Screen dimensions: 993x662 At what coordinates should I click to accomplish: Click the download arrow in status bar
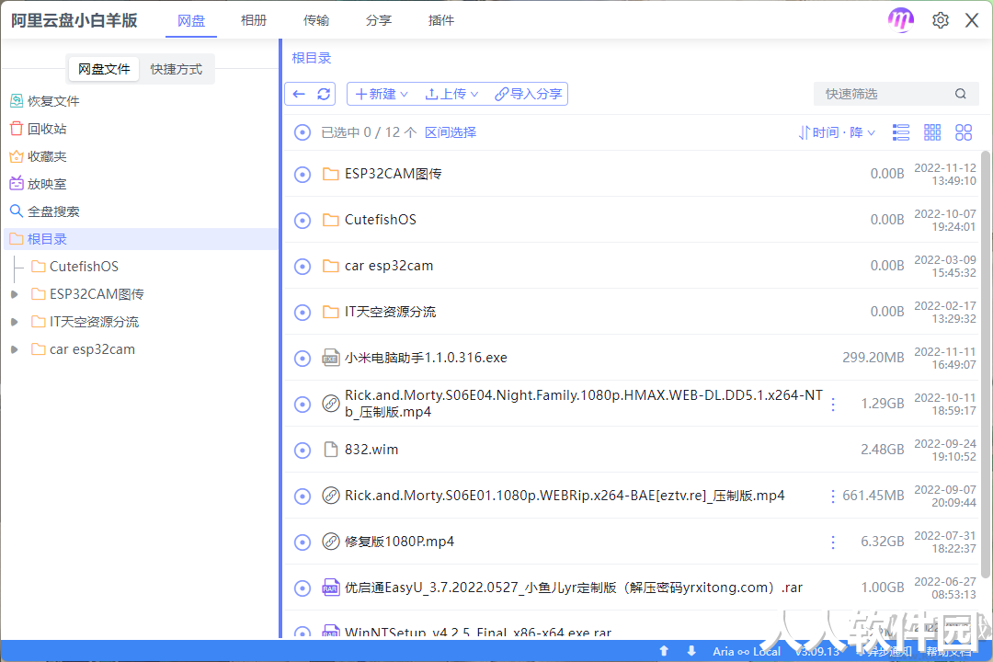(691, 651)
